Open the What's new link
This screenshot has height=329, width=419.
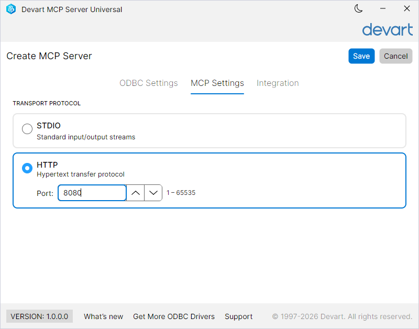(x=103, y=316)
